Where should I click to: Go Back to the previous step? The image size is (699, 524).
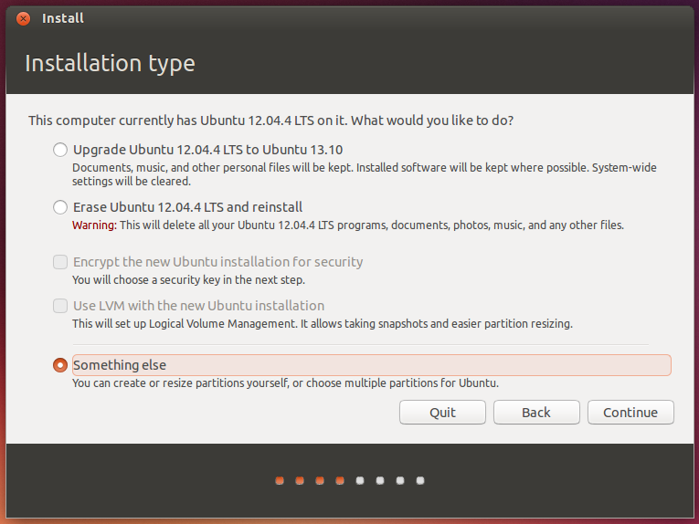click(x=536, y=413)
